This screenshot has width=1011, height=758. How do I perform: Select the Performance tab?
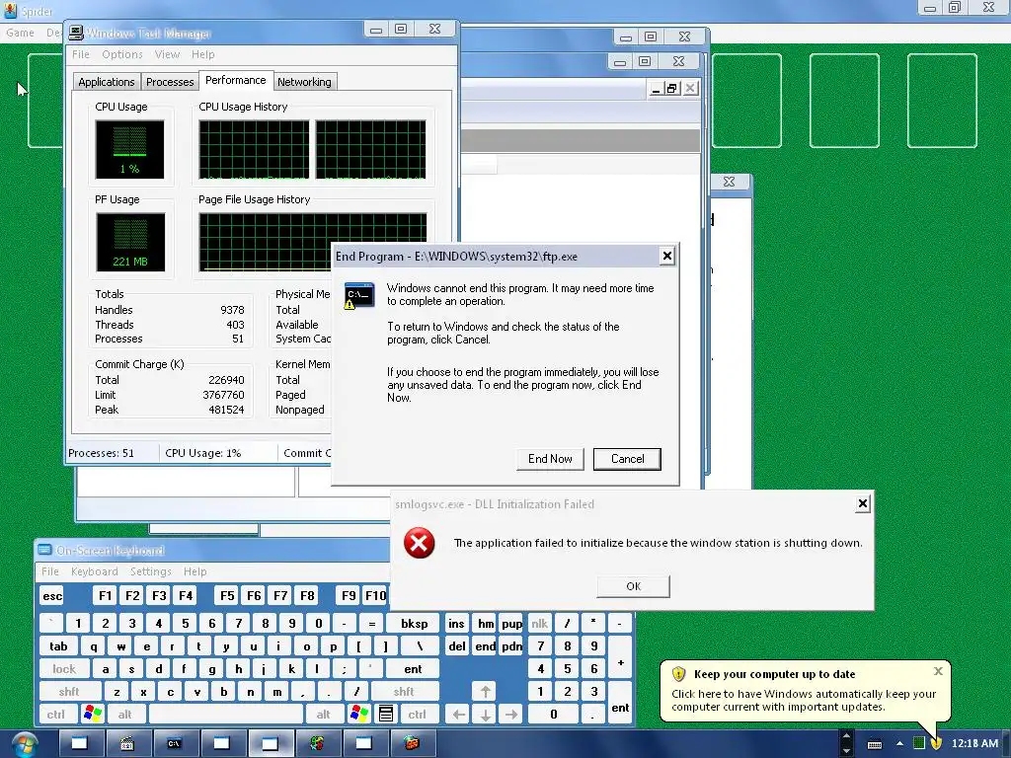235,80
